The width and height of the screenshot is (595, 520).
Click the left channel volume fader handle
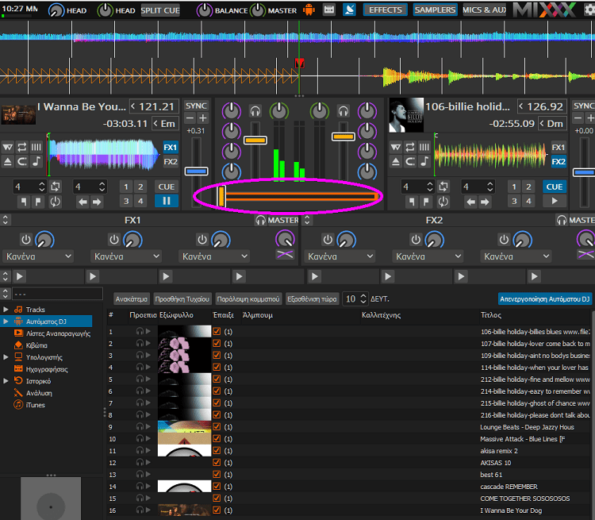[x=255, y=141]
